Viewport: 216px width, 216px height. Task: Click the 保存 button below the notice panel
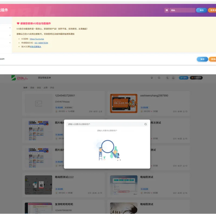[x=202, y=59]
